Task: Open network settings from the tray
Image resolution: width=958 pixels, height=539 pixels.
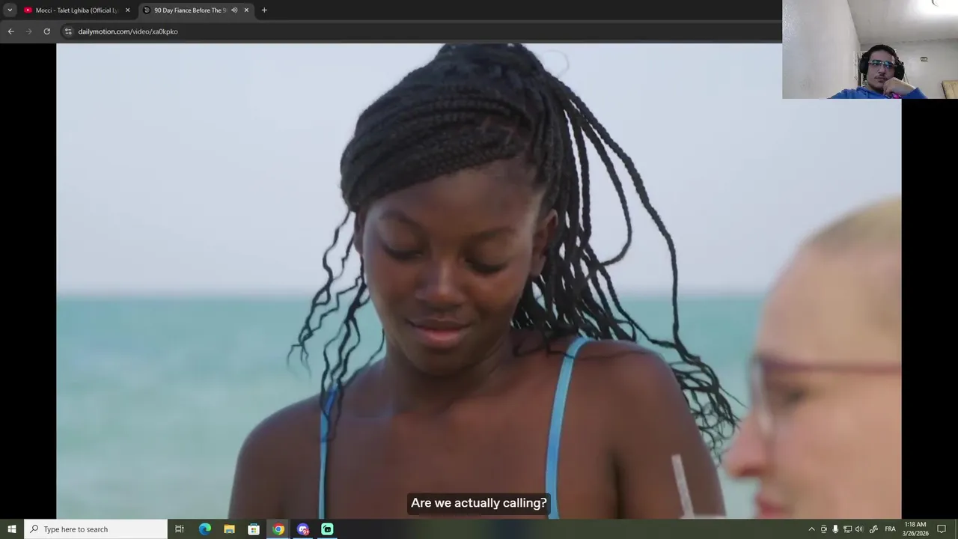Action: [x=847, y=529]
